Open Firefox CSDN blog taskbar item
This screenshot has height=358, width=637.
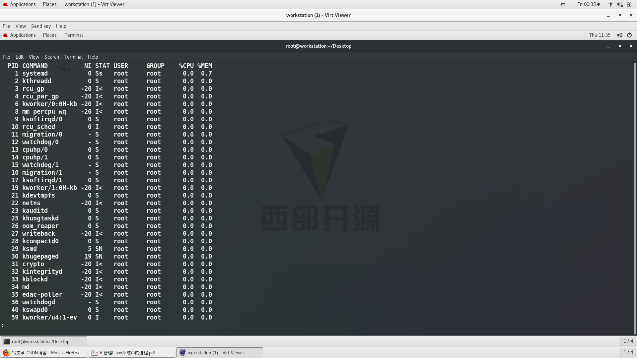[43, 353]
